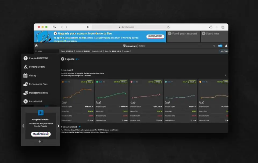
Task: Click the Default Filters funnel icon
Action: tap(62, 127)
